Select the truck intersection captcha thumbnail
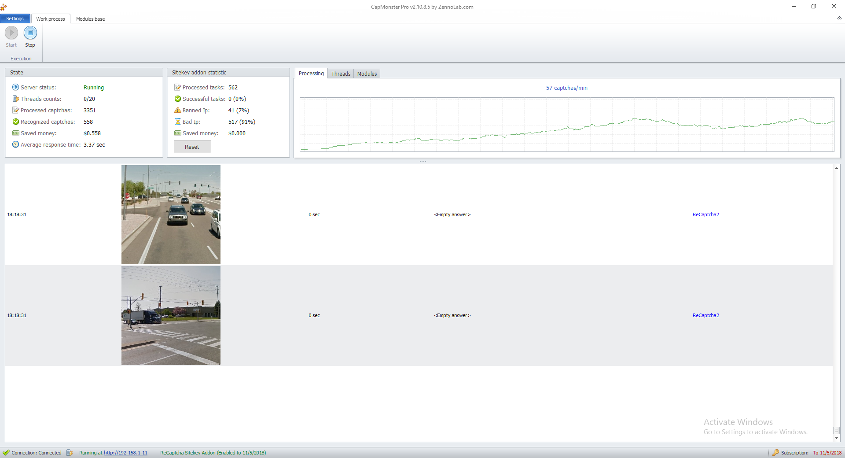 171,315
